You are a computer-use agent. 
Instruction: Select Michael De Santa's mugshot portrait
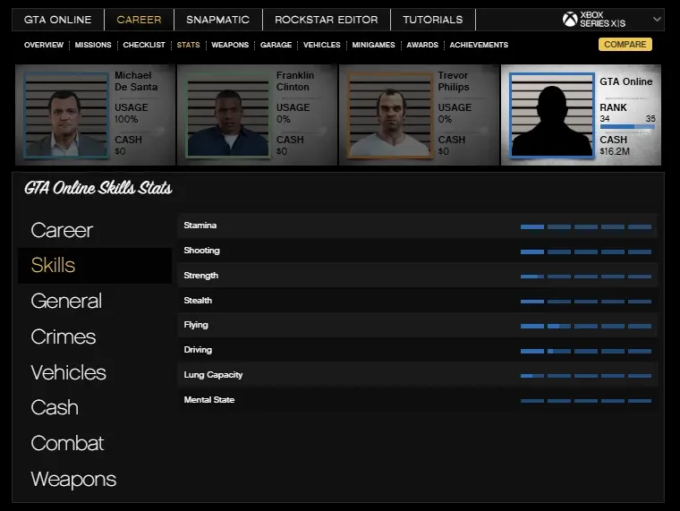tap(64, 115)
